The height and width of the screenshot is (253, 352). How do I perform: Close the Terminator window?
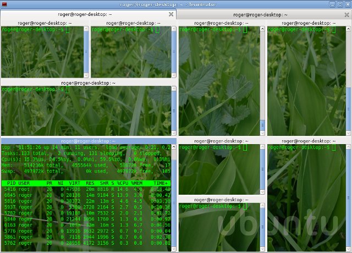(x=346, y=4)
